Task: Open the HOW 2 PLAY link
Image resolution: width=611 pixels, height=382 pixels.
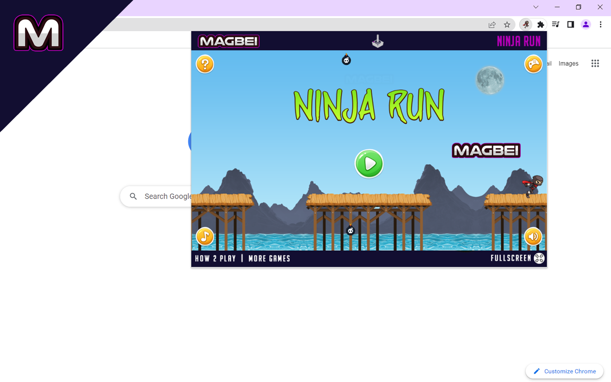Action: (x=215, y=258)
